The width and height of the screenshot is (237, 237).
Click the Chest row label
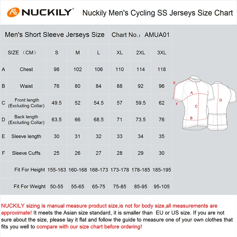tap(26, 69)
